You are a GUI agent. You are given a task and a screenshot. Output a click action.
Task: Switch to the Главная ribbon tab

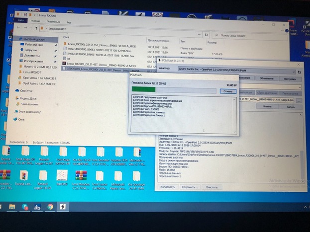[x=35, y=21]
